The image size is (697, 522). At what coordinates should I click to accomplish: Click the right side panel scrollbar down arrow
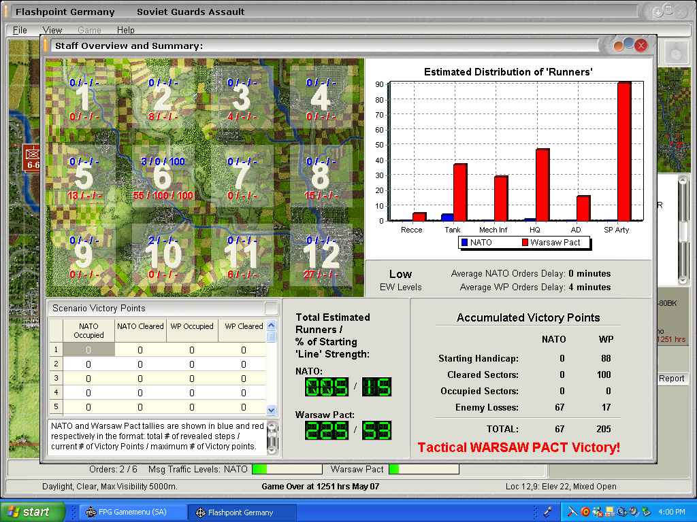coord(683,279)
